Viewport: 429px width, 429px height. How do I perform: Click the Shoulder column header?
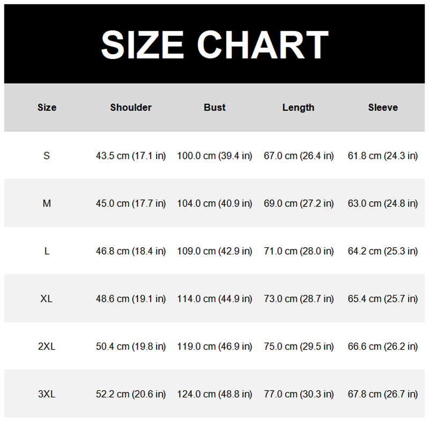click(131, 108)
